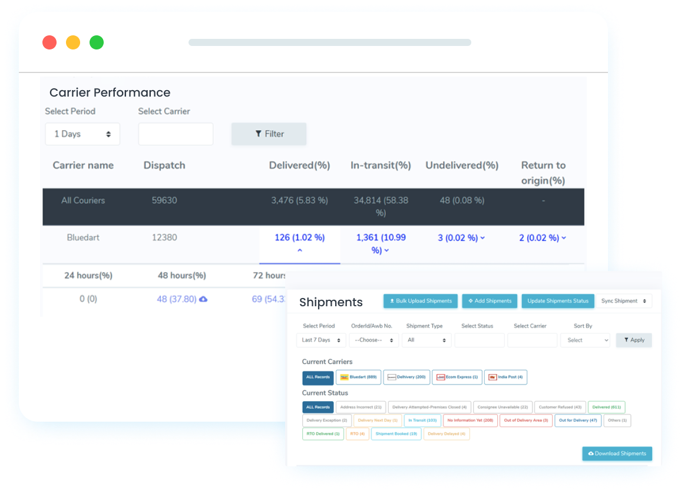Click the Select Carrier field in Carrier Performance
681x490 pixels.
pyautogui.click(x=176, y=134)
